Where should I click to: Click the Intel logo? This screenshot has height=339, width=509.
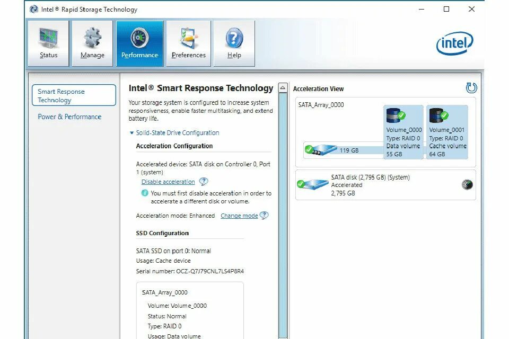tap(455, 43)
